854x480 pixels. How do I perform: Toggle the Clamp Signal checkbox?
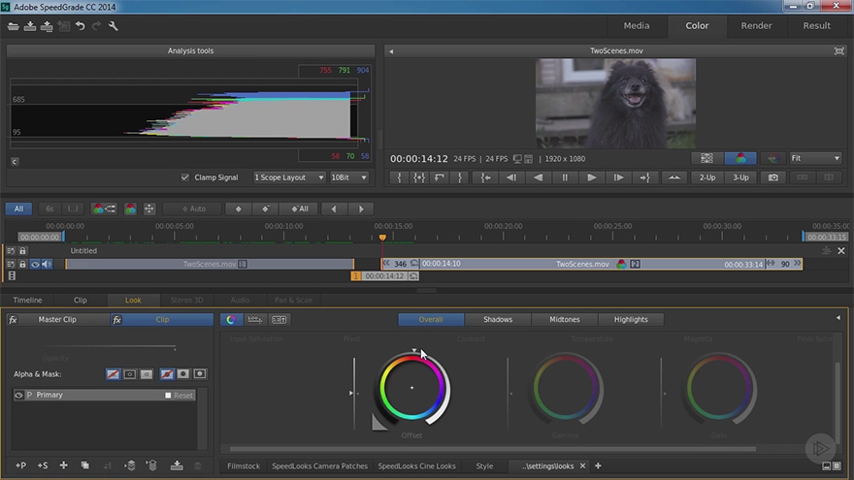(185, 177)
